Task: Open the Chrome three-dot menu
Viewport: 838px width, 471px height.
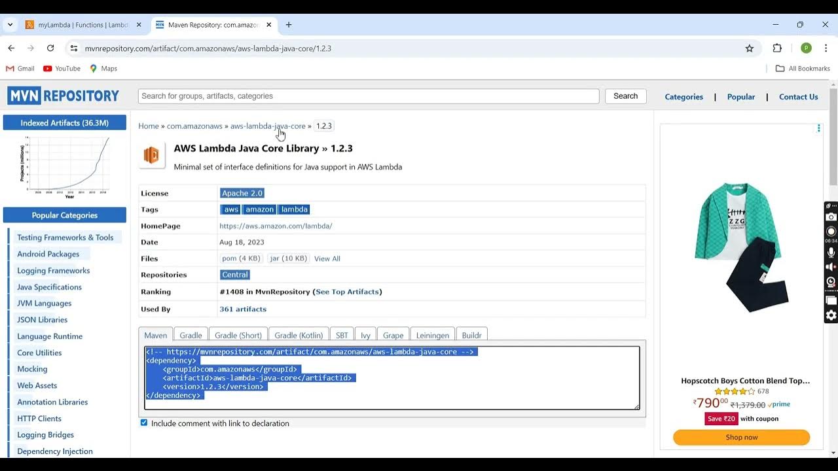Action: (x=825, y=48)
